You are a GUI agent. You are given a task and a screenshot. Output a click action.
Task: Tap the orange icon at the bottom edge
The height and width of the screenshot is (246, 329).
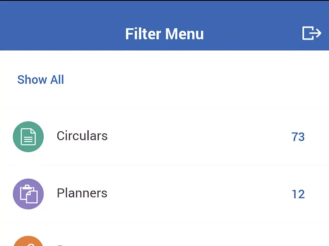point(28,242)
